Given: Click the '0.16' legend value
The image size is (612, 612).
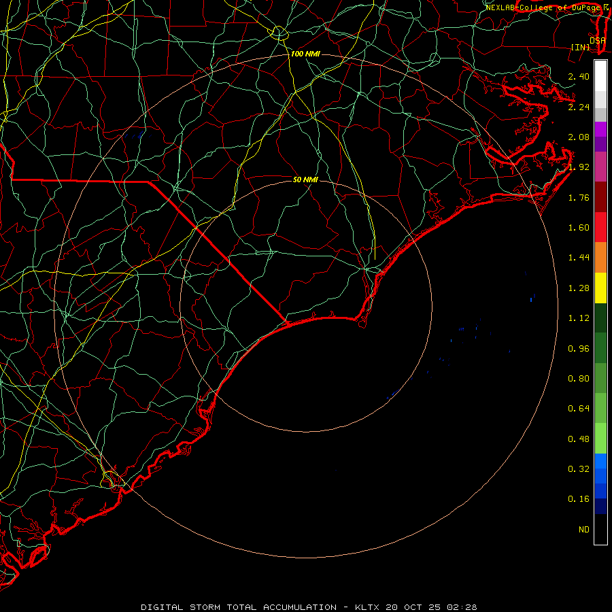Looking at the screenshot, I should click(x=579, y=499).
